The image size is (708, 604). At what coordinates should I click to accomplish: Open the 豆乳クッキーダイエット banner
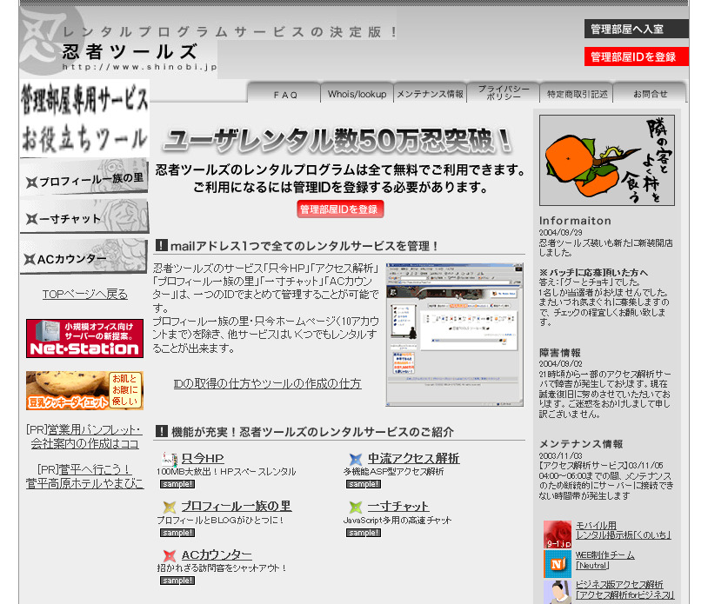pos(84,390)
